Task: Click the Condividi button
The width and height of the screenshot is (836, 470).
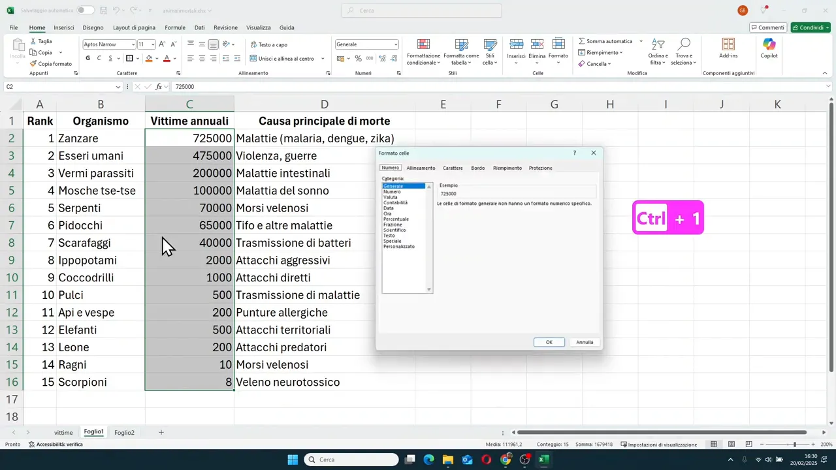Action: 811,27
